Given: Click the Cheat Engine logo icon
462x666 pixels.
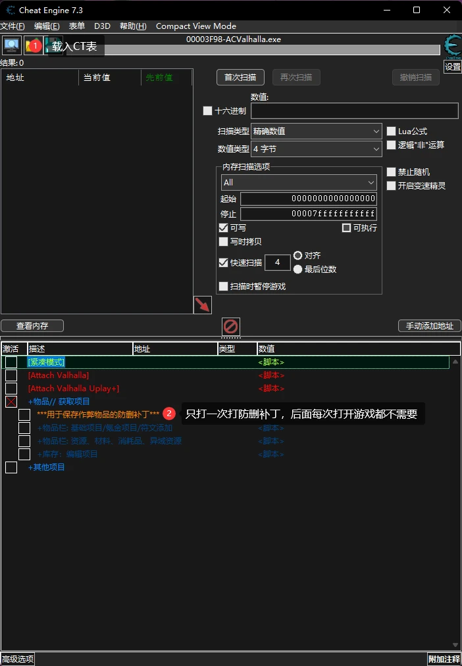Looking at the screenshot, I should click(x=452, y=47).
